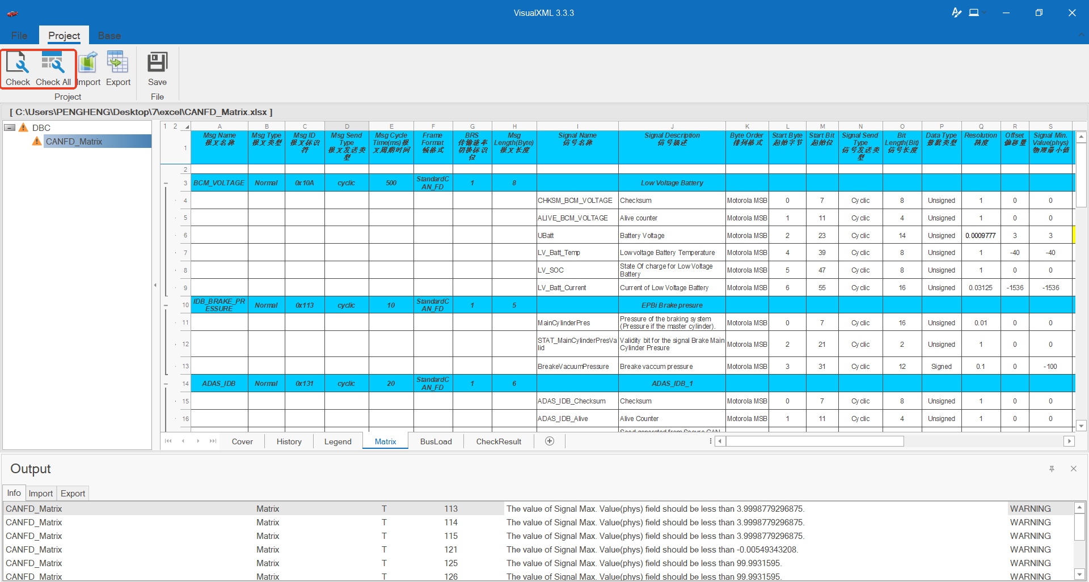Switch to Export output tab
The image size is (1089, 582).
[x=73, y=493]
